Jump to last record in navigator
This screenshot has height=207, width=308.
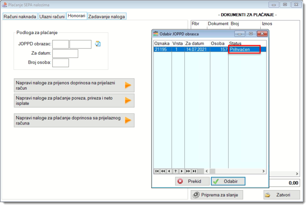(194, 171)
